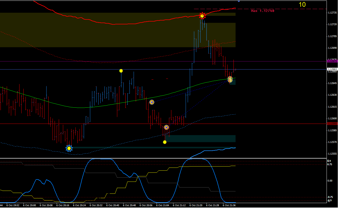Click the red 'Max 1.12740' label
The width and height of the screenshot is (338, 208).
[x=263, y=11]
